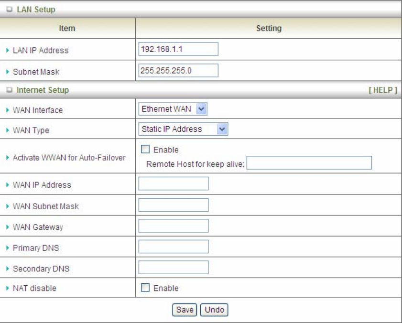402x323 pixels.
Task: Open the WAN Interface dropdown
Action: (174, 110)
